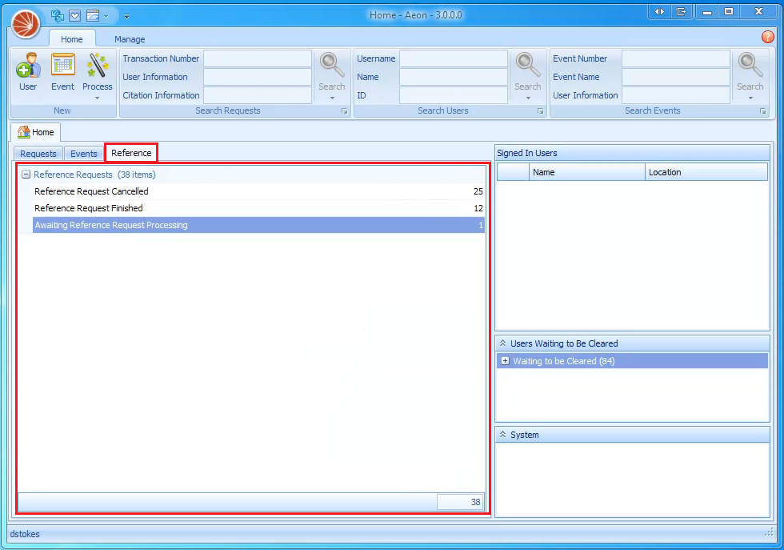Screen dimensions: 784x550
Task: Click the sync icon in quick access toolbar
Action: click(56, 14)
